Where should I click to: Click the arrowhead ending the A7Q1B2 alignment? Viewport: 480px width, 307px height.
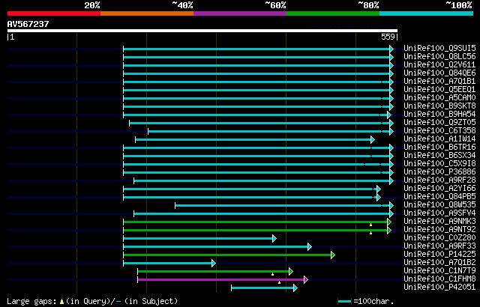coord(214,263)
